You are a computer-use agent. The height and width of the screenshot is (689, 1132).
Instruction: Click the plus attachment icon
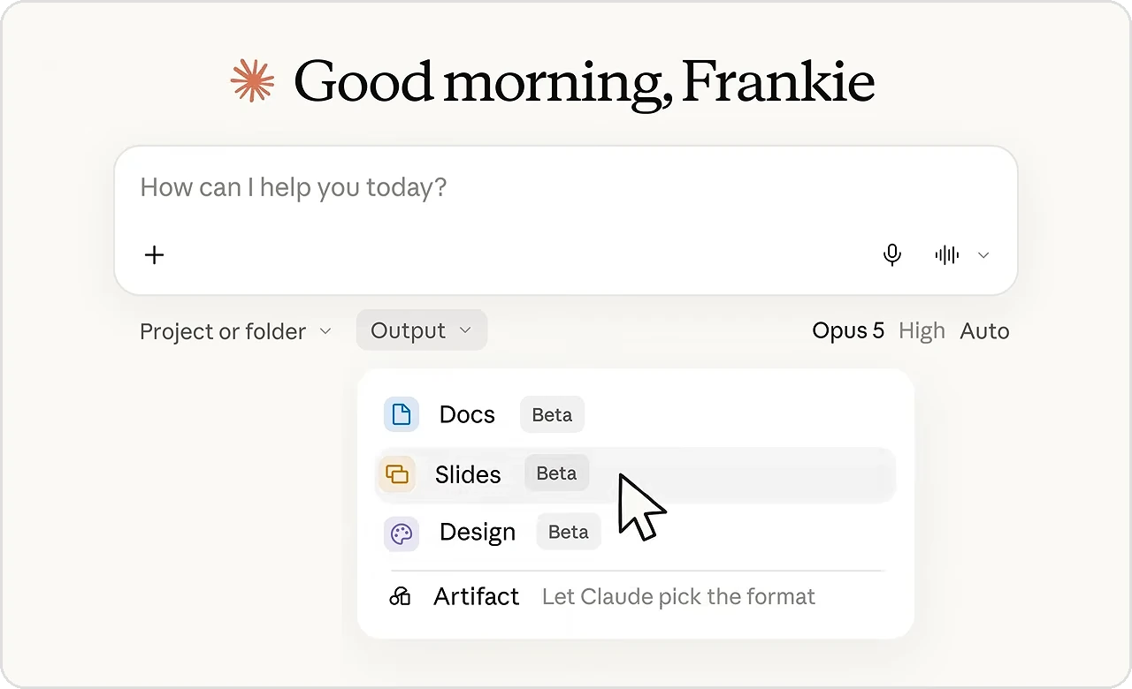(x=154, y=255)
